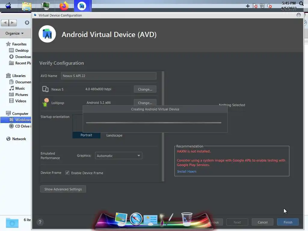Viewport: 308px width, 231px height.
Task: Click the plus tray icon
Action: pyautogui.click(x=248, y=6)
